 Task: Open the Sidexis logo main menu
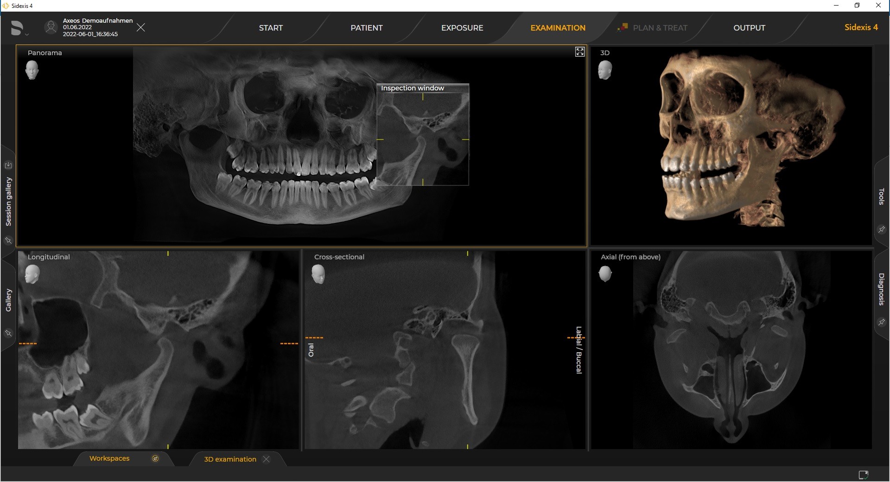18,28
